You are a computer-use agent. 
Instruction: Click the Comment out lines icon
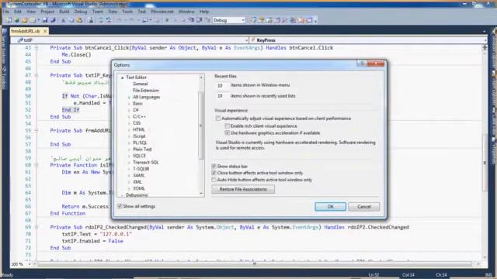pyautogui.click(x=102, y=20)
